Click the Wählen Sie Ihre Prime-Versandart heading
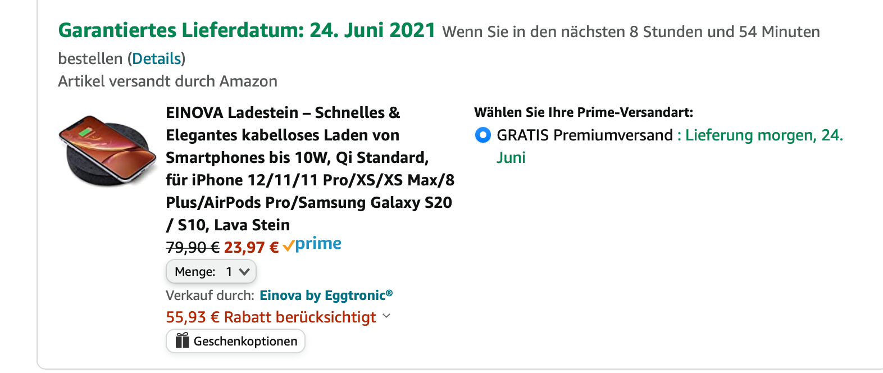This screenshot has width=883, height=373. click(583, 112)
